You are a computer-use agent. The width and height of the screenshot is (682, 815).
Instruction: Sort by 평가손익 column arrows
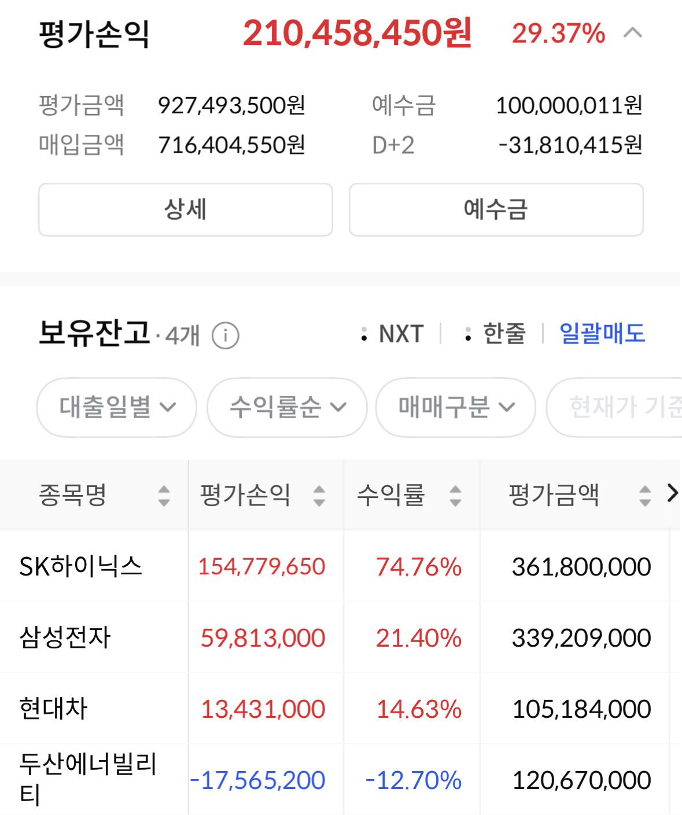(319, 496)
